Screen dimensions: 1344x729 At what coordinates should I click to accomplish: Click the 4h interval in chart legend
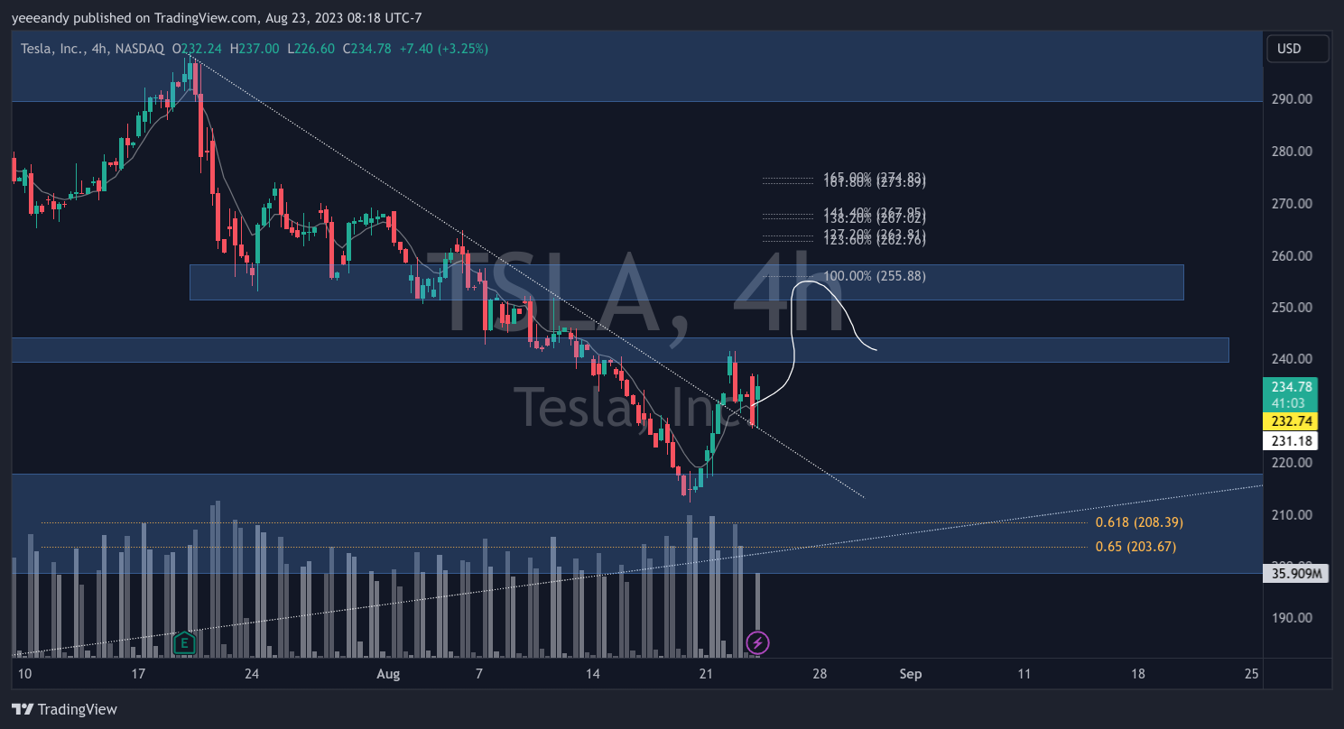[x=100, y=49]
